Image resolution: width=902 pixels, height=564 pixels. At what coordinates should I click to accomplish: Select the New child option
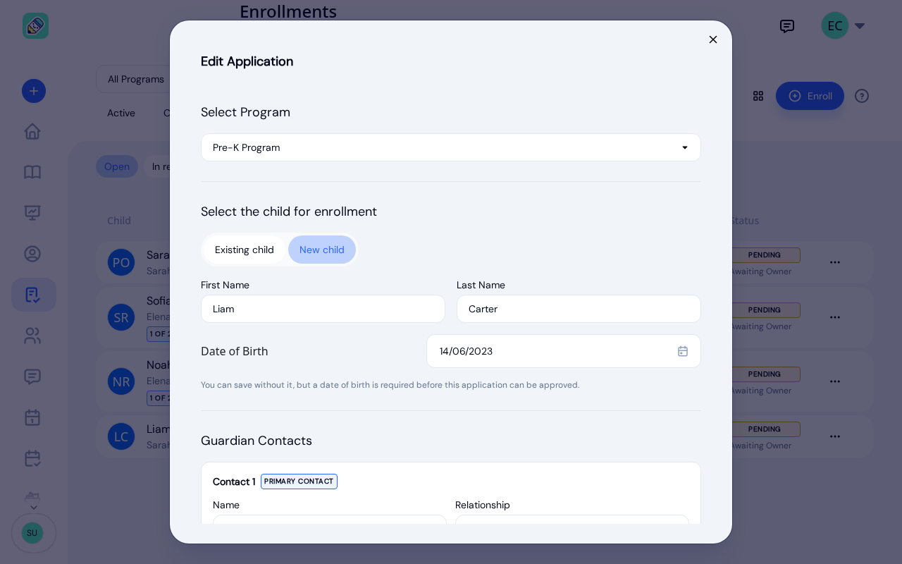322,250
